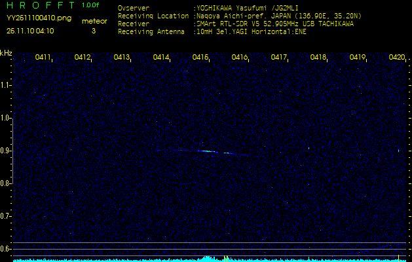Click the kHz axis unit label
Image resolution: width=412 pixels, height=262 pixels.
pyautogui.click(x=6, y=54)
